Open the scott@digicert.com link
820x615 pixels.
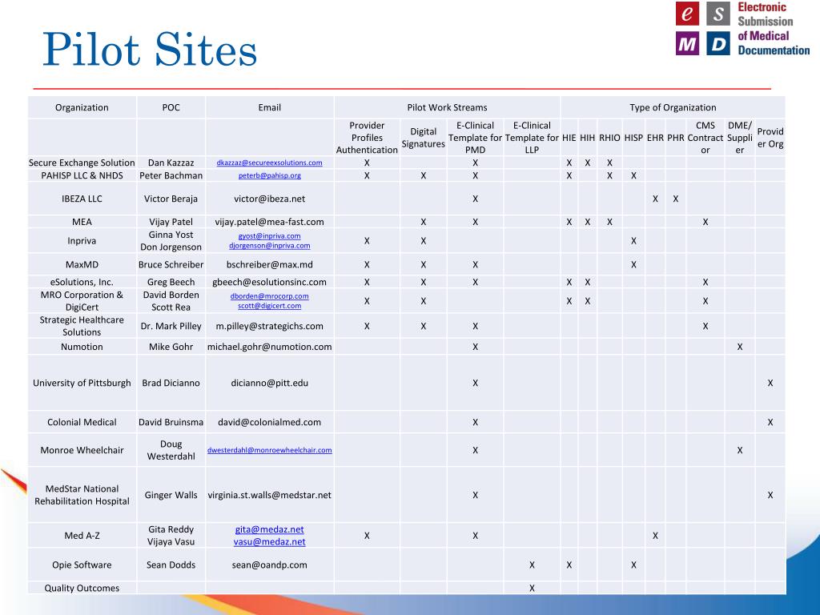tap(269, 305)
